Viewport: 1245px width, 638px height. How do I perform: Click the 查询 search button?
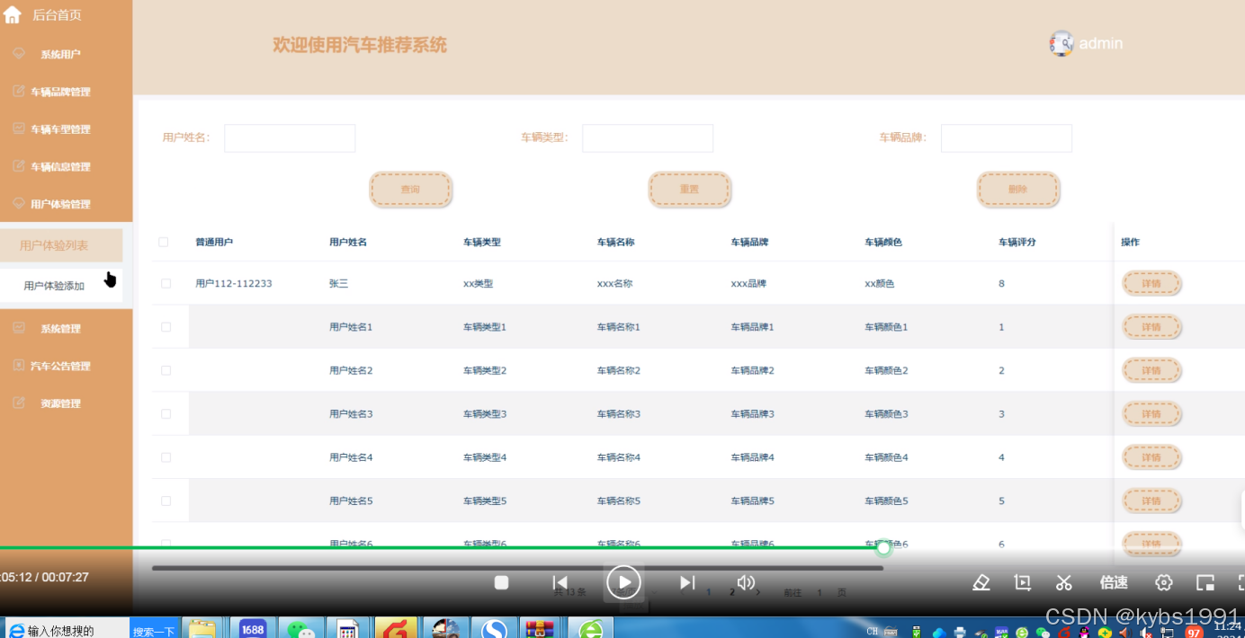410,190
